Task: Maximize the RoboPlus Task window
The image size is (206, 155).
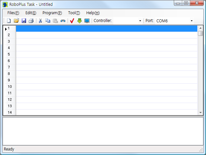Action: 186,3
